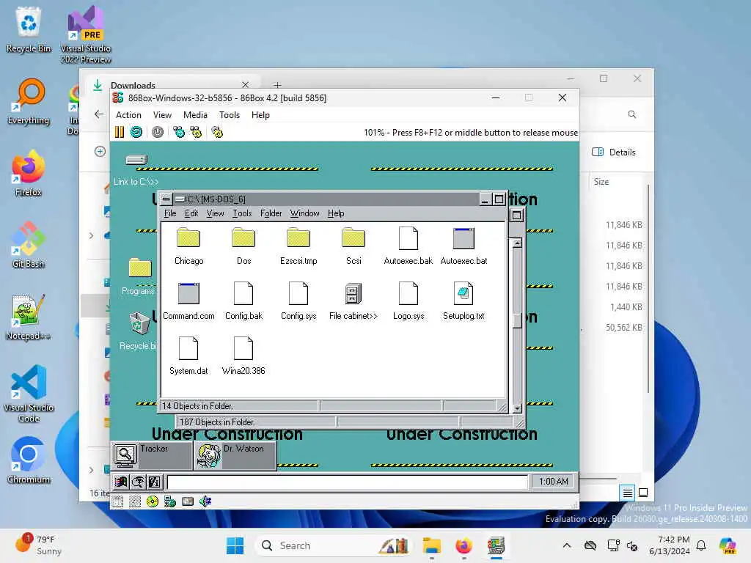Open Notepad++ desktop shortcut

[x=29, y=317]
